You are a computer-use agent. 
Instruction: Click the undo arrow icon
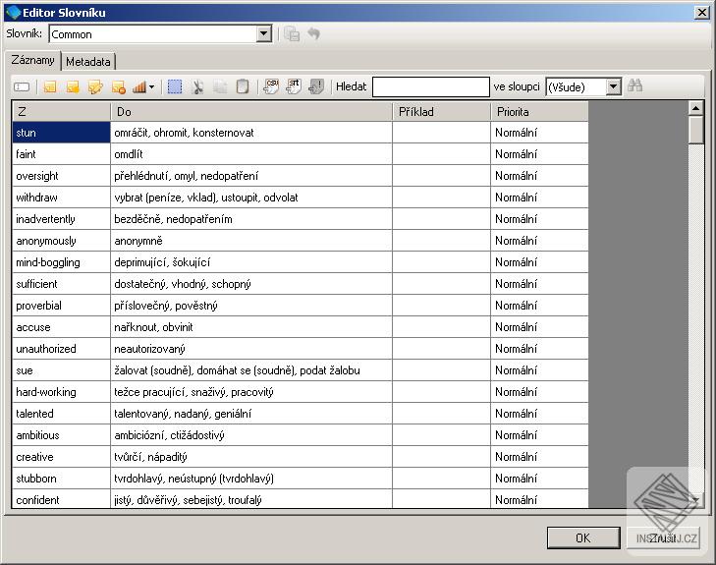point(313,33)
